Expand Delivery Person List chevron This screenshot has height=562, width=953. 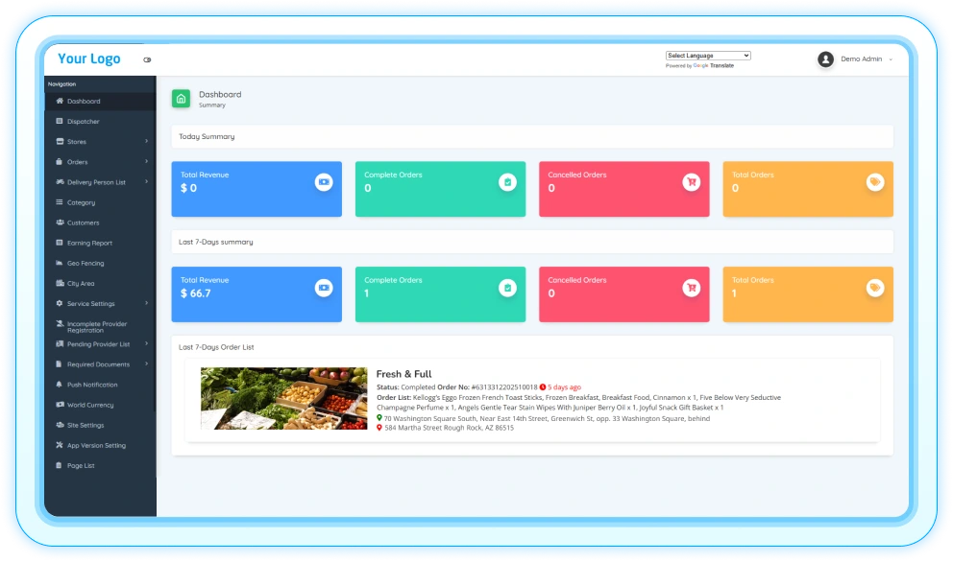(x=146, y=181)
